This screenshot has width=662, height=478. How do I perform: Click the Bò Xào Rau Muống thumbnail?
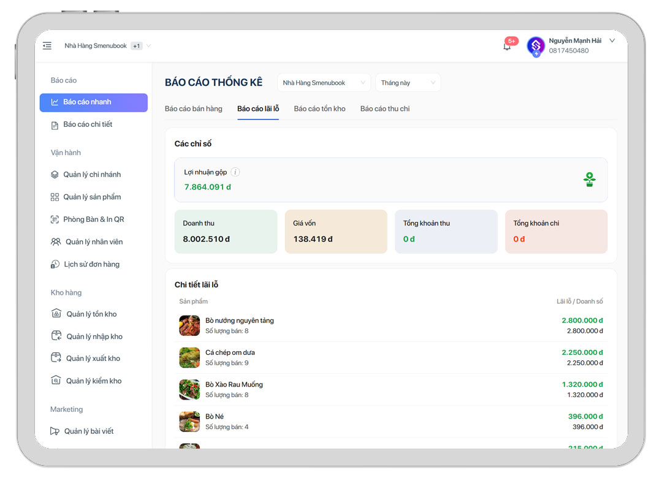[x=189, y=389]
